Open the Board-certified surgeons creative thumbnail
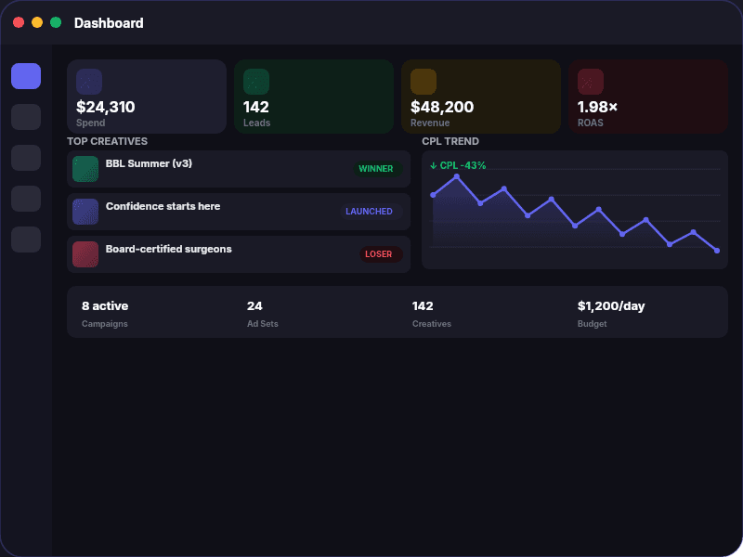743x557 pixels. [x=85, y=253]
